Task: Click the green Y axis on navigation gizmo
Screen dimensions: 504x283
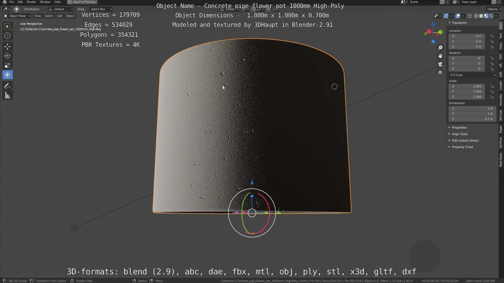Action: click(440, 32)
